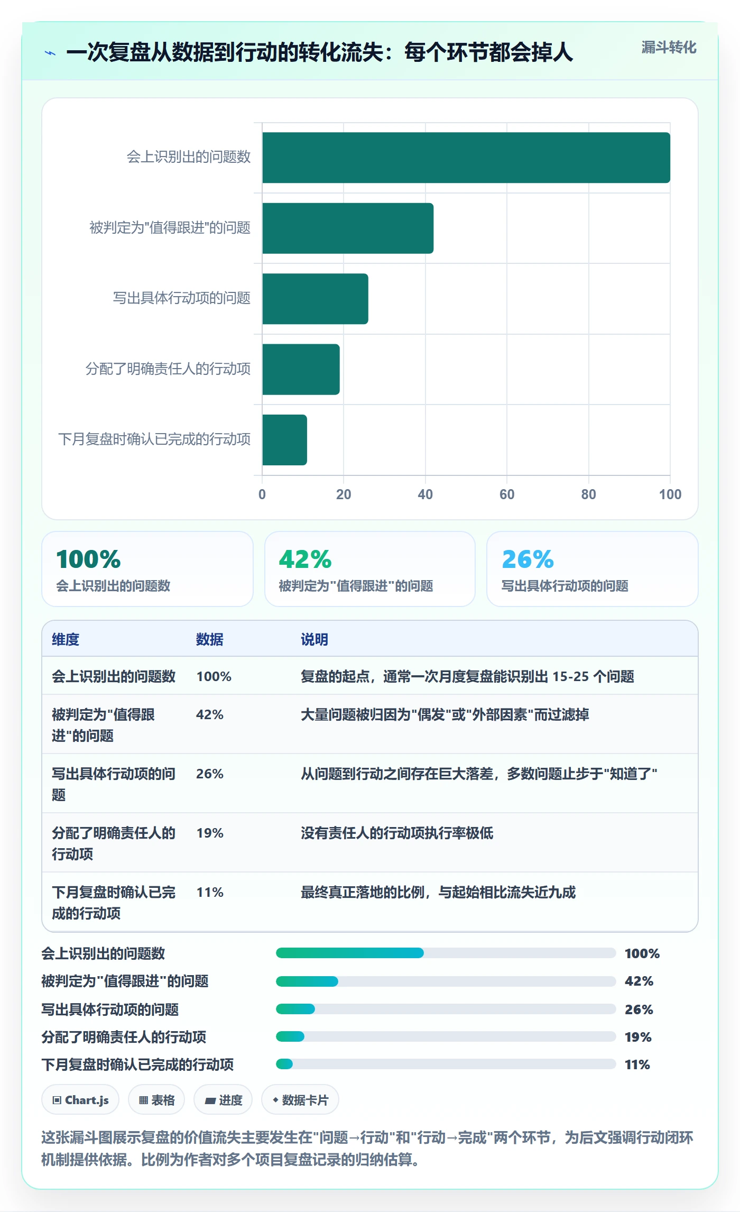
Task: Click description 最终真正落地的比例，与起始相比流失近九成
Action: [x=438, y=892]
